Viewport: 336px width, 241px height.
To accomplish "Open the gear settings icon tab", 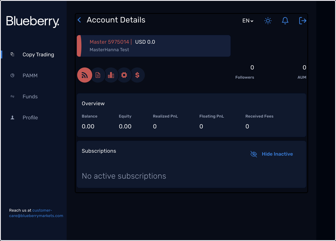I will click(x=124, y=75).
